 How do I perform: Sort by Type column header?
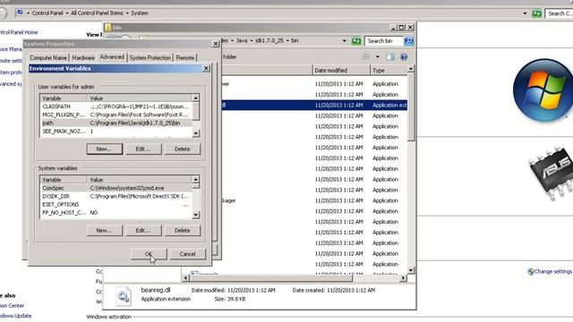[389, 70]
